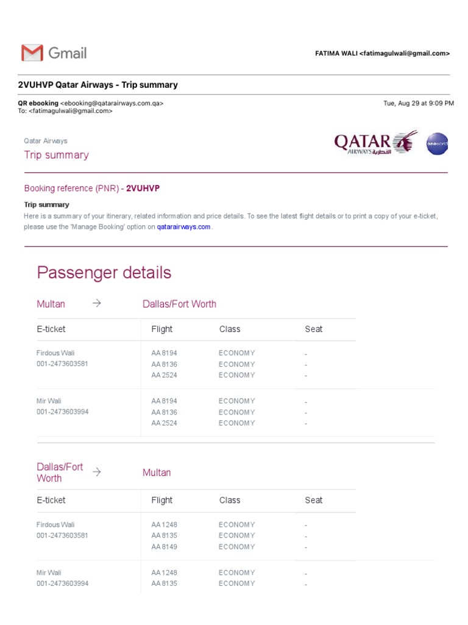Screen dimensions: 468x625
Task: Click sender address ebooking@qatarairways.com.qa
Action: [112, 103]
